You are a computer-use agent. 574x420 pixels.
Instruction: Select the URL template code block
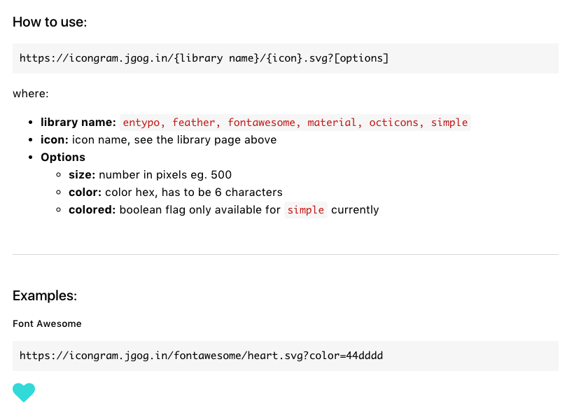coord(286,58)
